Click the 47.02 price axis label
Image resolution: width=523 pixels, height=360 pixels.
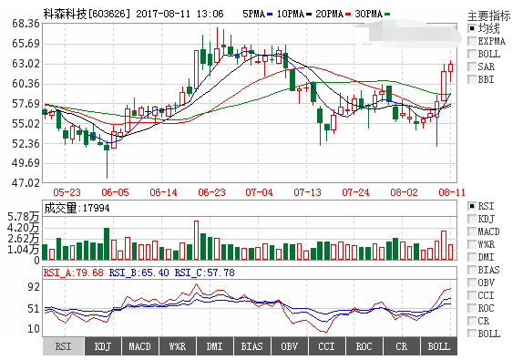point(26,183)
